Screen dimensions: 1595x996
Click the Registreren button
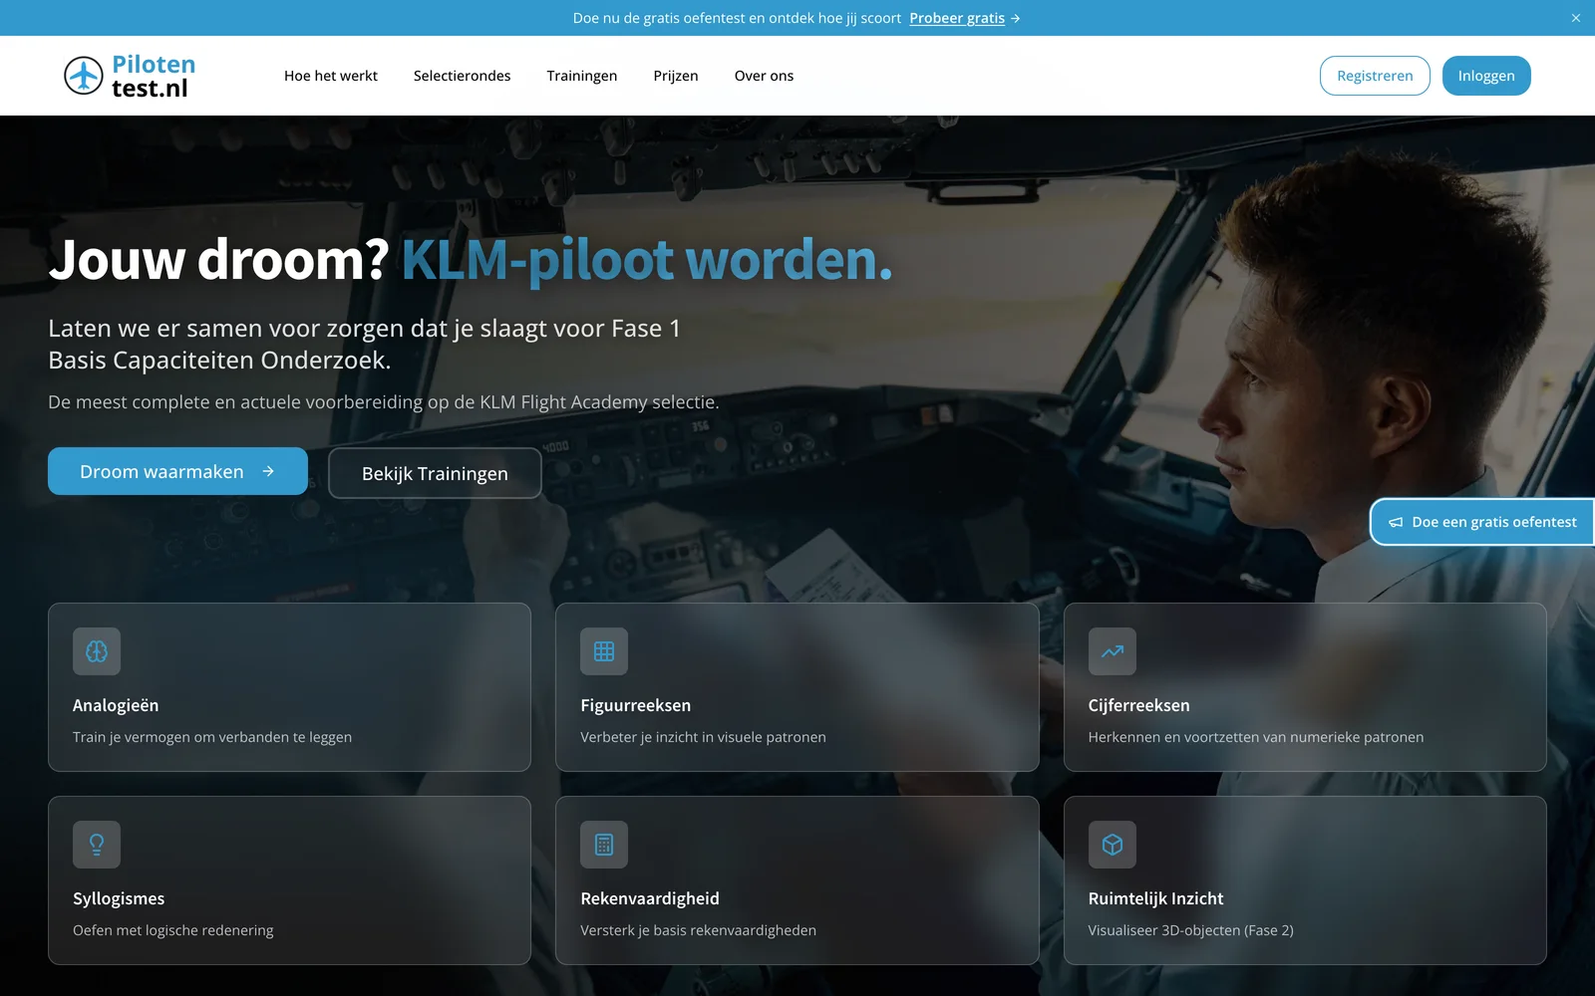point(1375,76)
